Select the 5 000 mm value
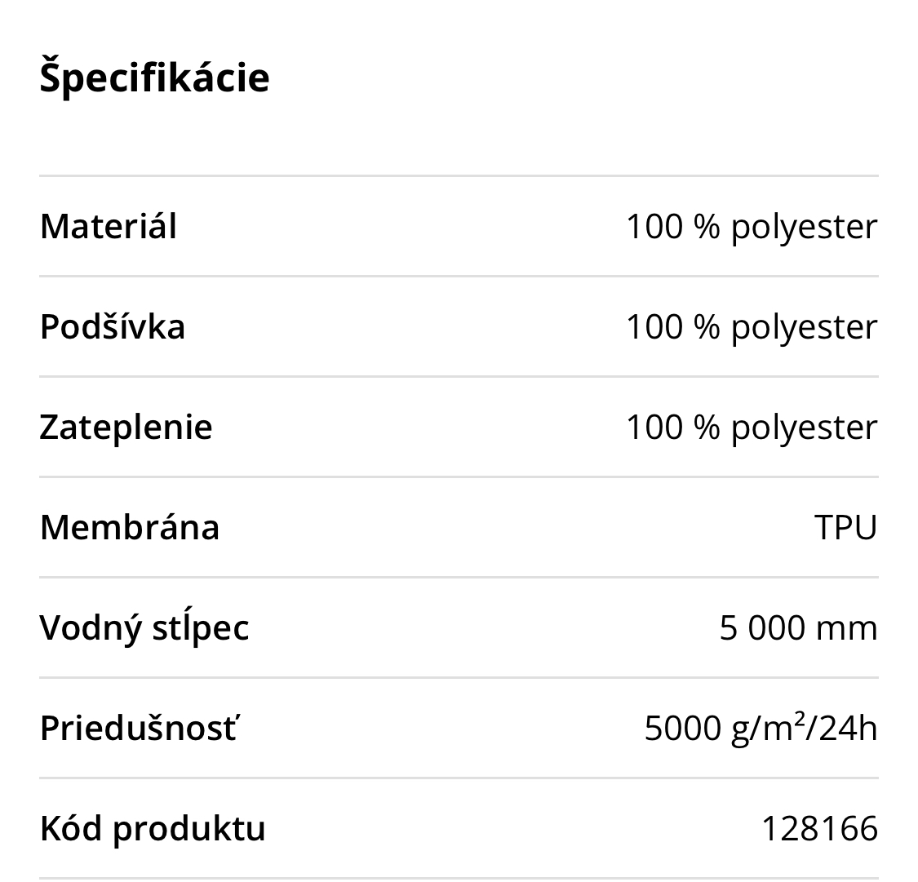Screen dimensions: 918x882 798,627
